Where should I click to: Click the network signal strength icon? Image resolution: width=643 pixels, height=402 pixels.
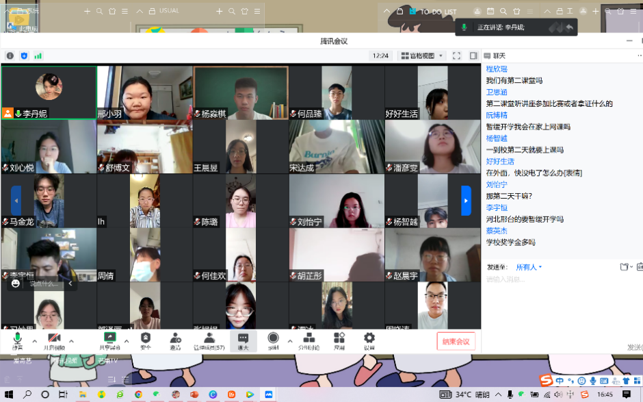click(38, 55)
